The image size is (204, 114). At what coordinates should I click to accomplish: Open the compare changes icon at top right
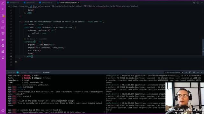[x=194, y=3]
